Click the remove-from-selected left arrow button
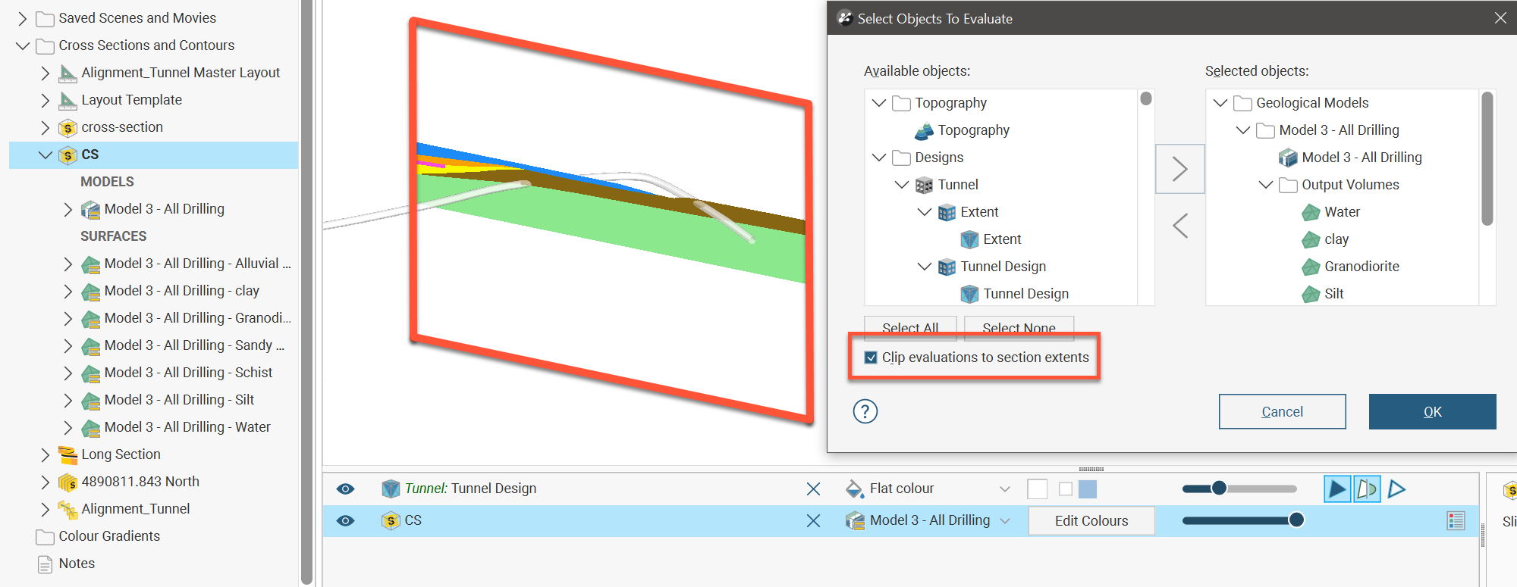The image size is (1517, 587). [x=1179, y=226]
